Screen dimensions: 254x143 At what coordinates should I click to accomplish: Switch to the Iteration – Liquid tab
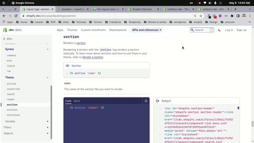(73, 9)
